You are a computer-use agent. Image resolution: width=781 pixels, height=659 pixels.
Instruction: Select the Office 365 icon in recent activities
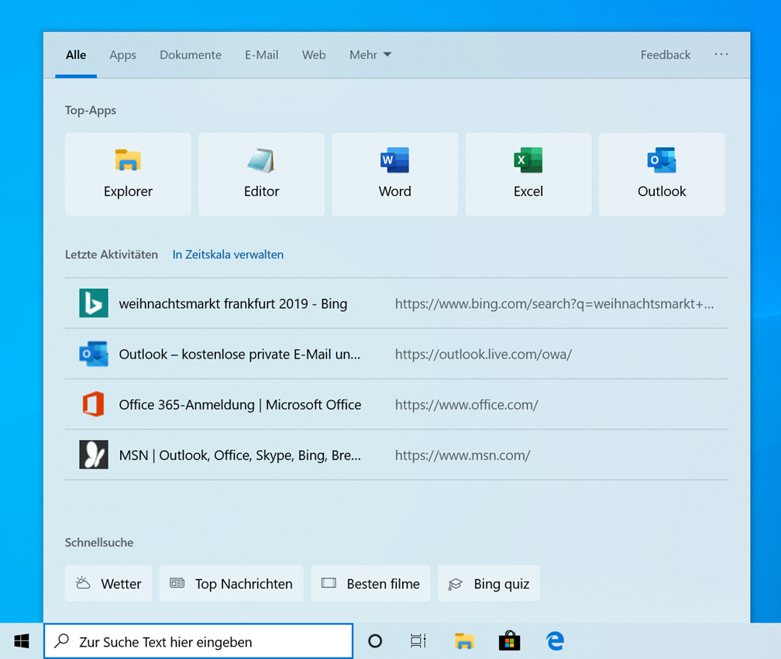click(x=93, y=404)
